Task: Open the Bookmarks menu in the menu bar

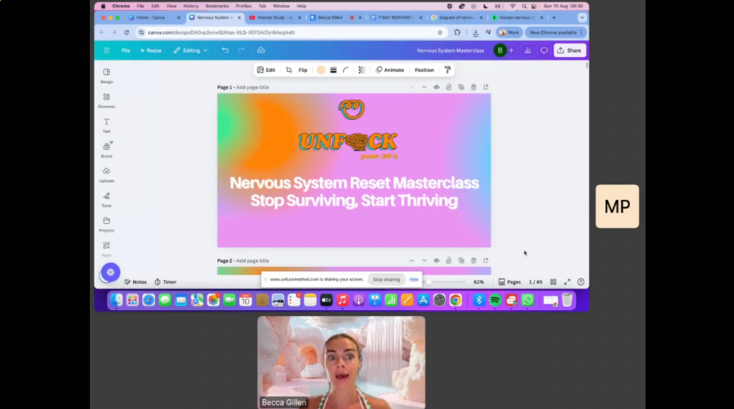Action: (217, 6)
